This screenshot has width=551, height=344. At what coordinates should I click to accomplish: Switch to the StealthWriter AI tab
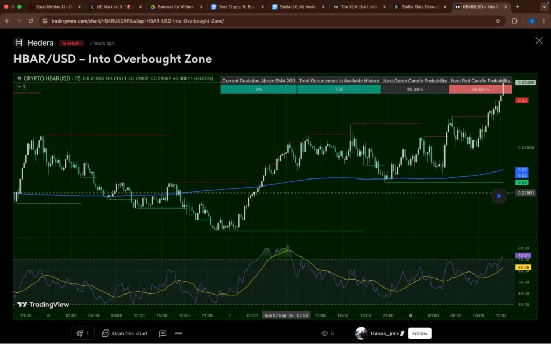(54, 6)
